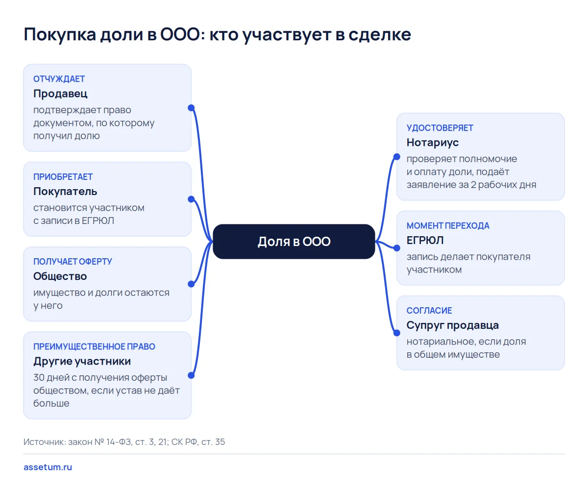This screenshot has height=492, width=588.
Task: Select the 'Супруг продавца' heading
Action: tap(453, 325)
